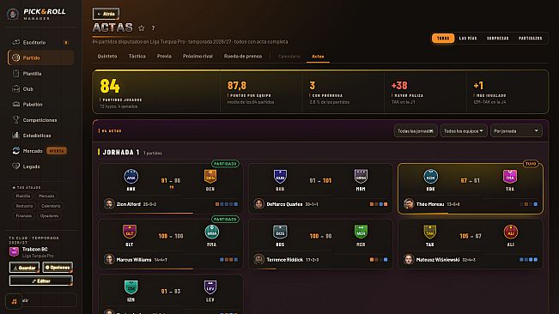Open Plantilla via its sidebar icon
Screen dimensions: 559x314
16,73
